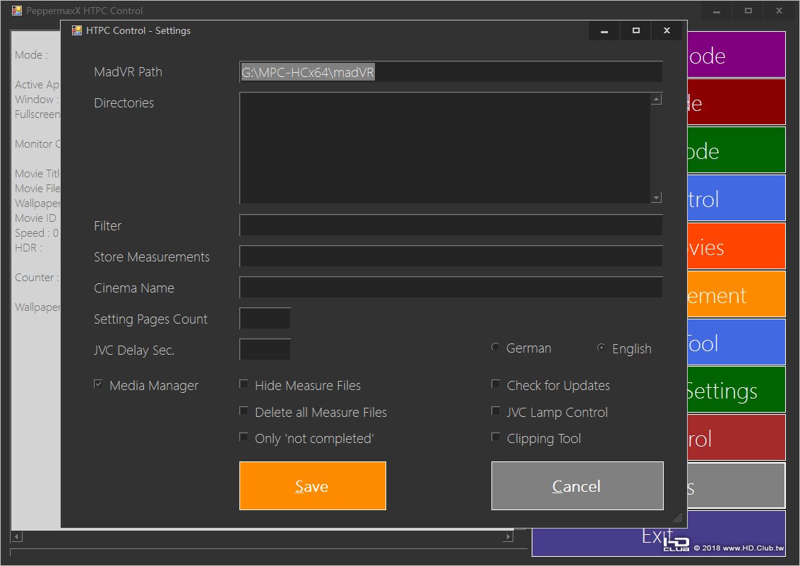
Task: Click the PeppermaxX HTPC Control app icon
Action: click(17, 10)
